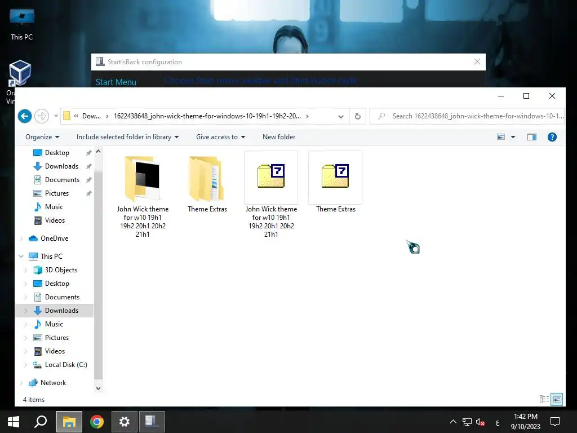Viewport: 577px width, 433px height.
Task: Open the recent locations dropdown arrow
Action: pyautogui.click(x=56, y=116)
